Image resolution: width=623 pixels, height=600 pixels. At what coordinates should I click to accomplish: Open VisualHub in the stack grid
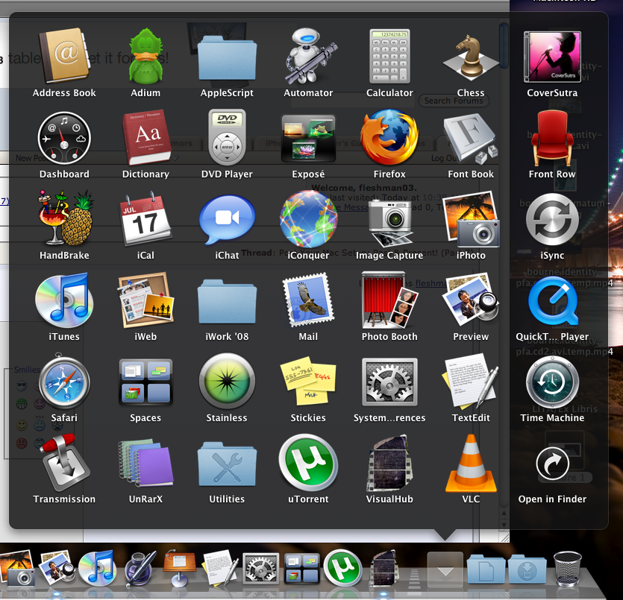(389, 464)
